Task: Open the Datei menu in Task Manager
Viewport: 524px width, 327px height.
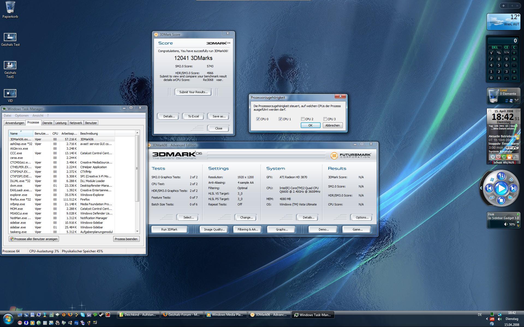Action: point(7,116)
